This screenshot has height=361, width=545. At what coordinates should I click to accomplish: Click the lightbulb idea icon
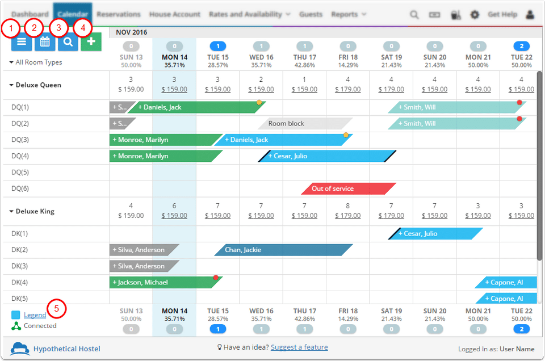pos(219,347)
